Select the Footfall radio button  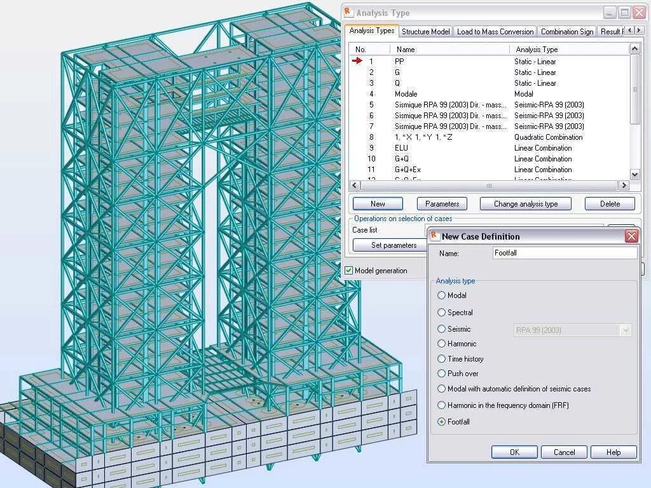click(441, 422)
